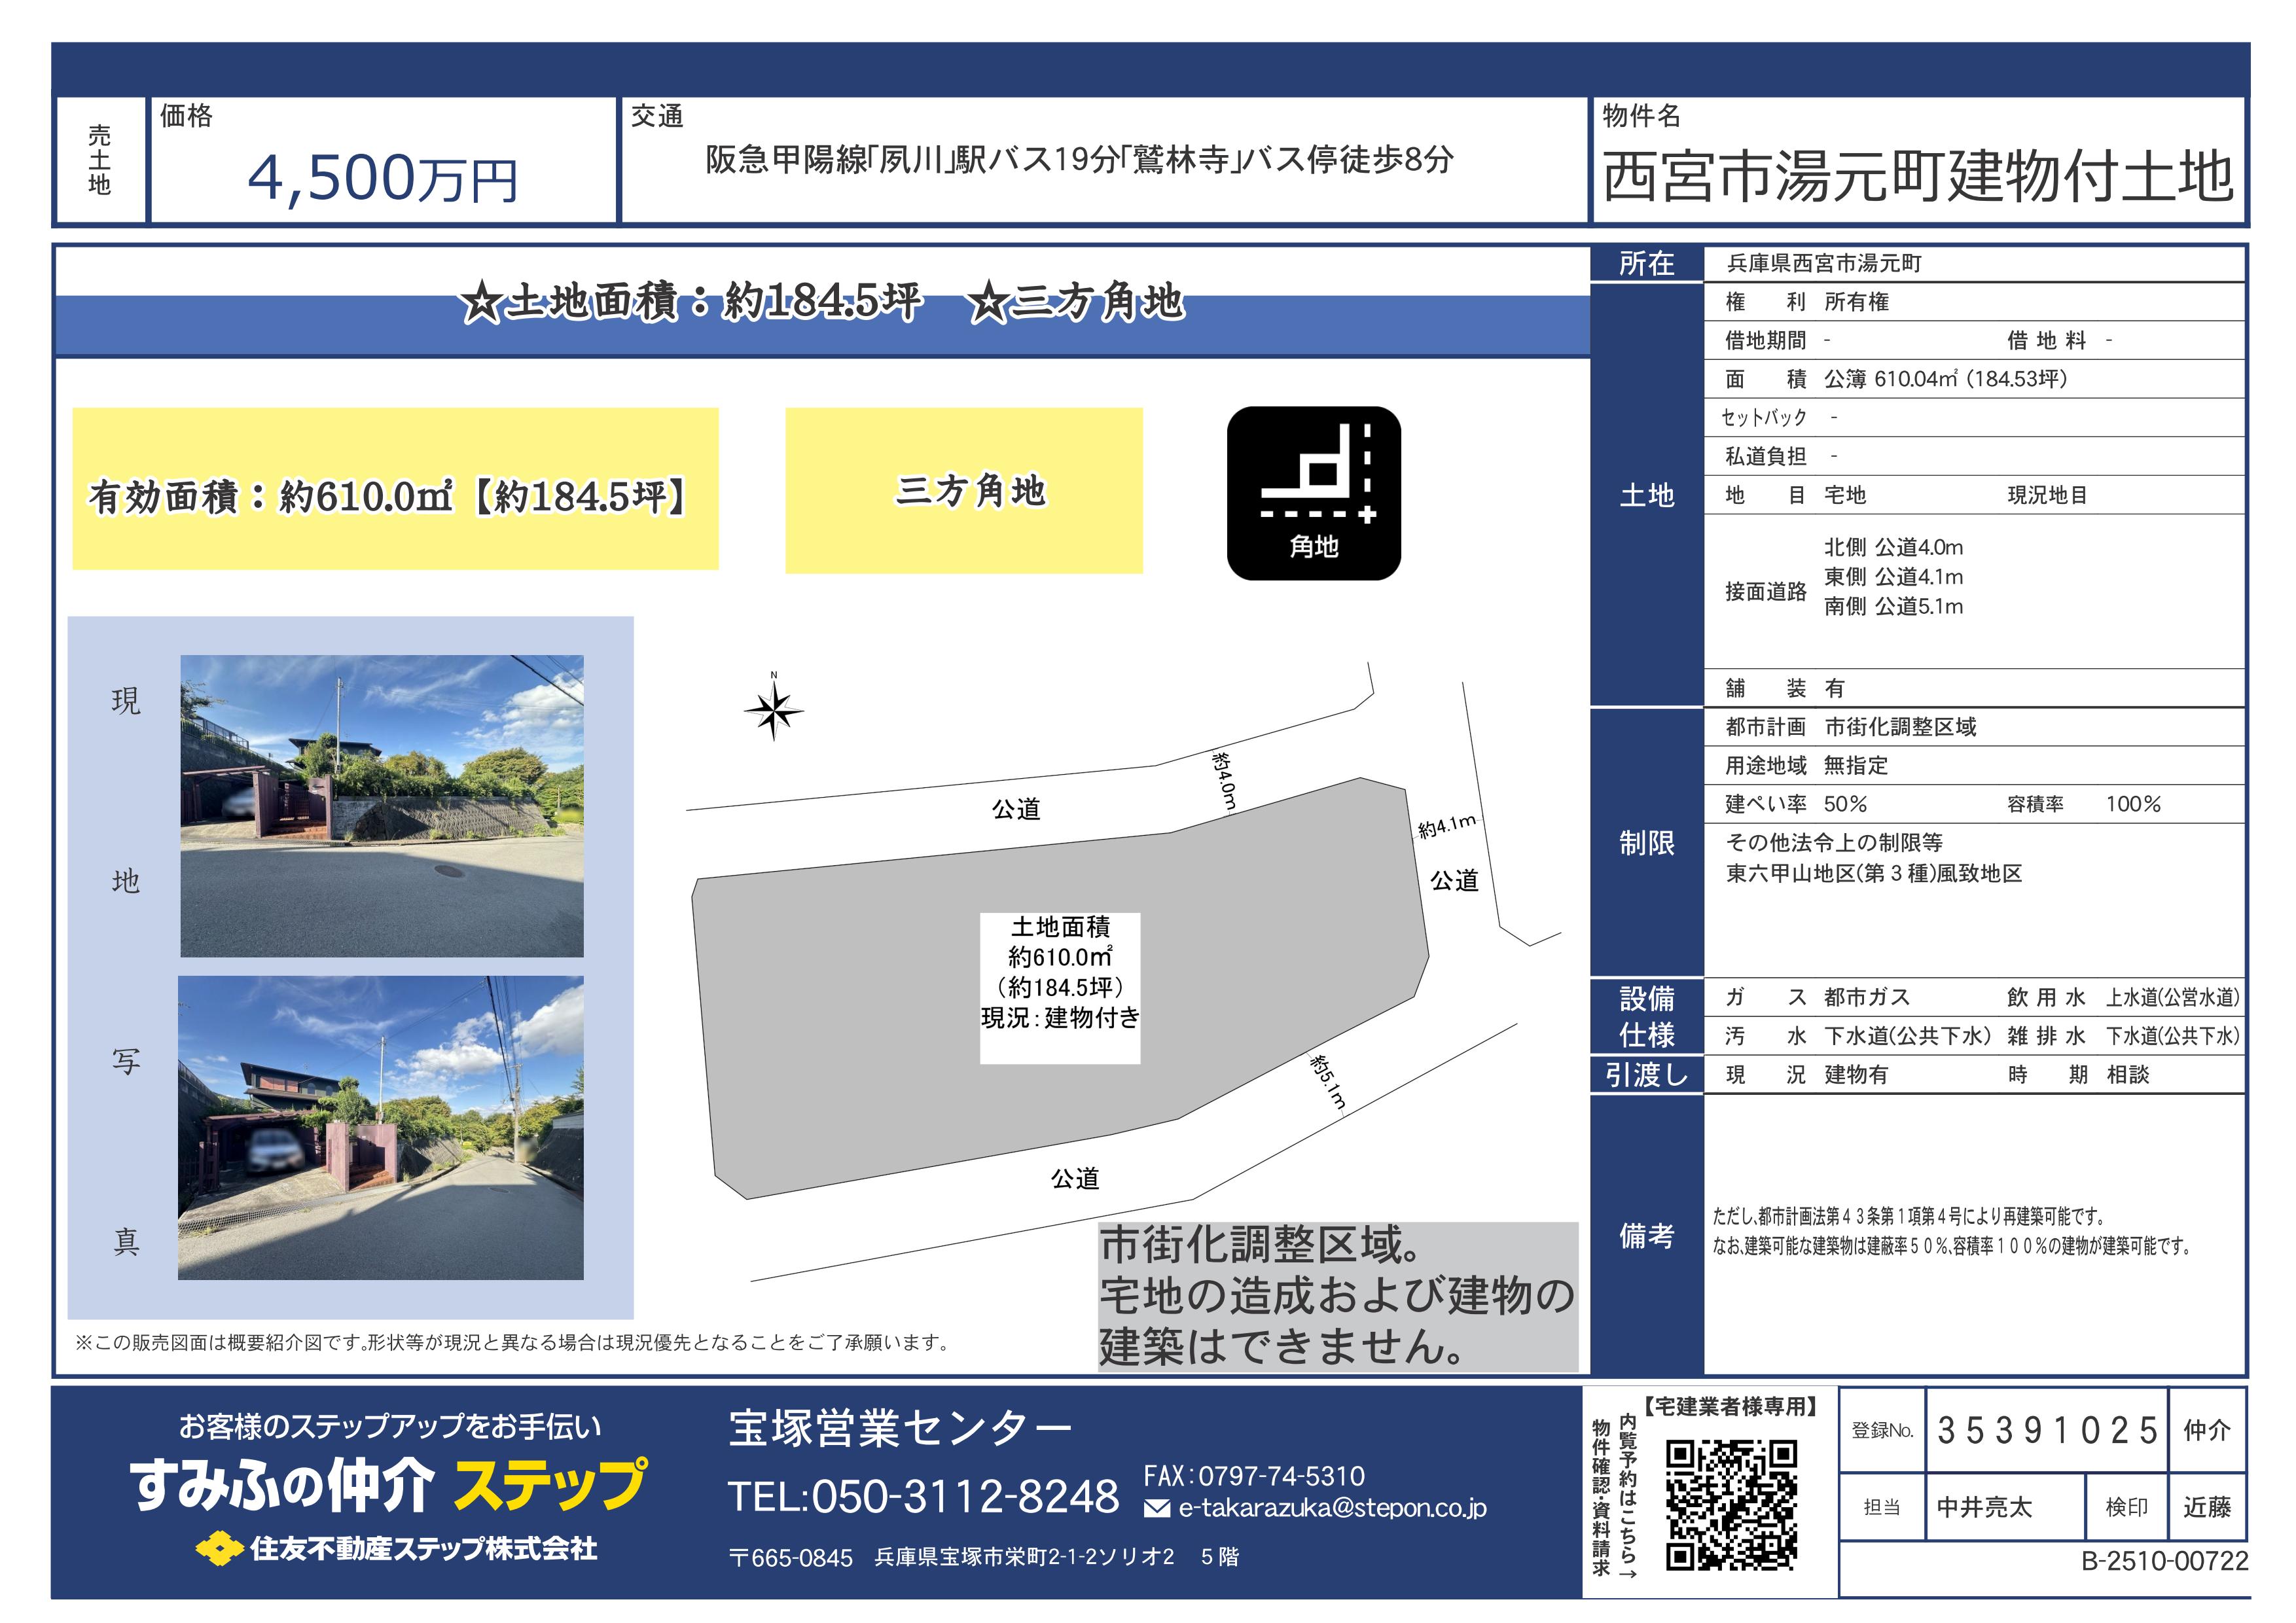Click the すみふの仲介 ステップ brand logo
The height and width of the screenshot is (1623, 2296).
388,1485
